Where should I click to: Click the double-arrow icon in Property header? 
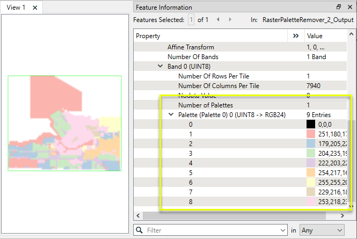295,36
